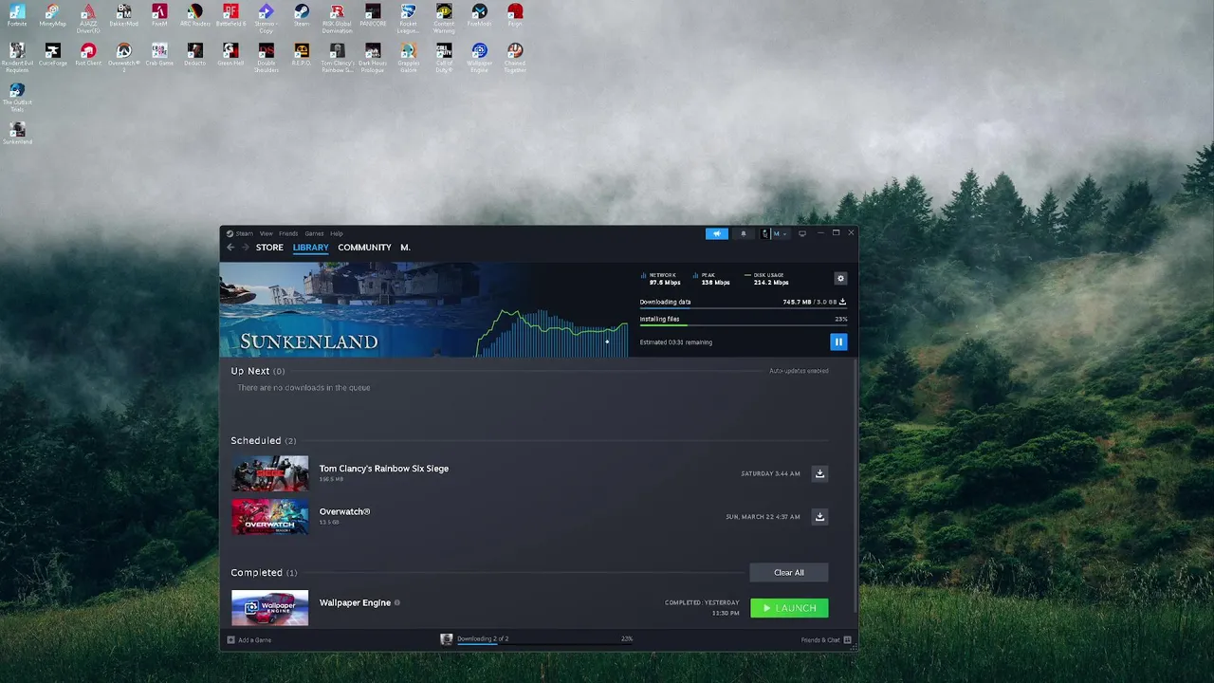Viewport: 1214px width, 683px height.
Task: Select Steam desktop shortcut
Action: pyautogui.click(x=302, y=16)
